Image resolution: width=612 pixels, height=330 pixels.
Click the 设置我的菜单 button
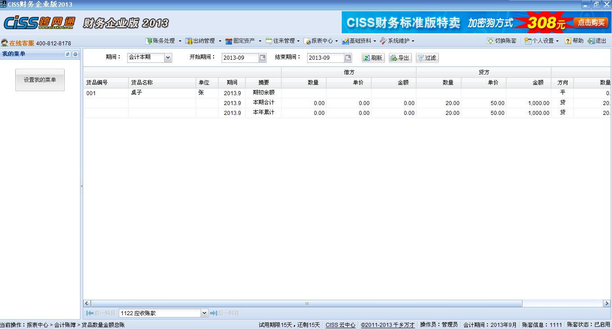(x=40, y=80)
